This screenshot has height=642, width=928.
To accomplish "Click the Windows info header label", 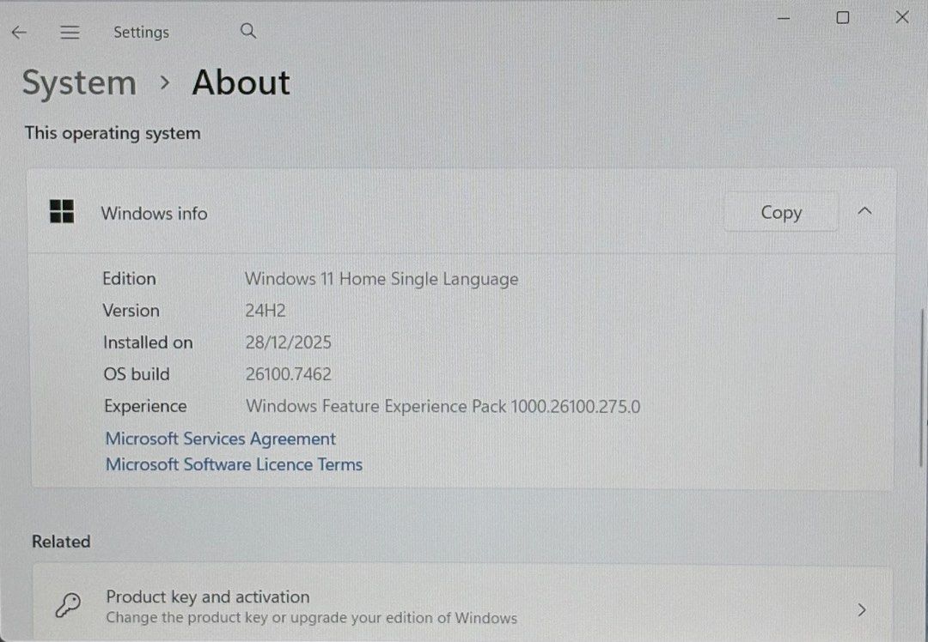I will point(154,214).
